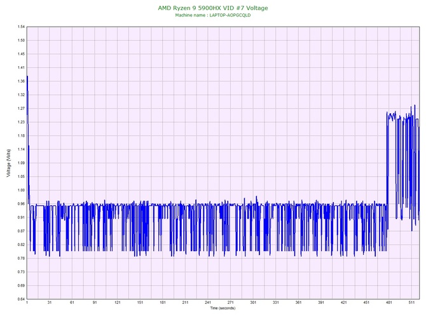Click the 31 seconds time tick label
This screenshot has height=319, width=426.
50,302
